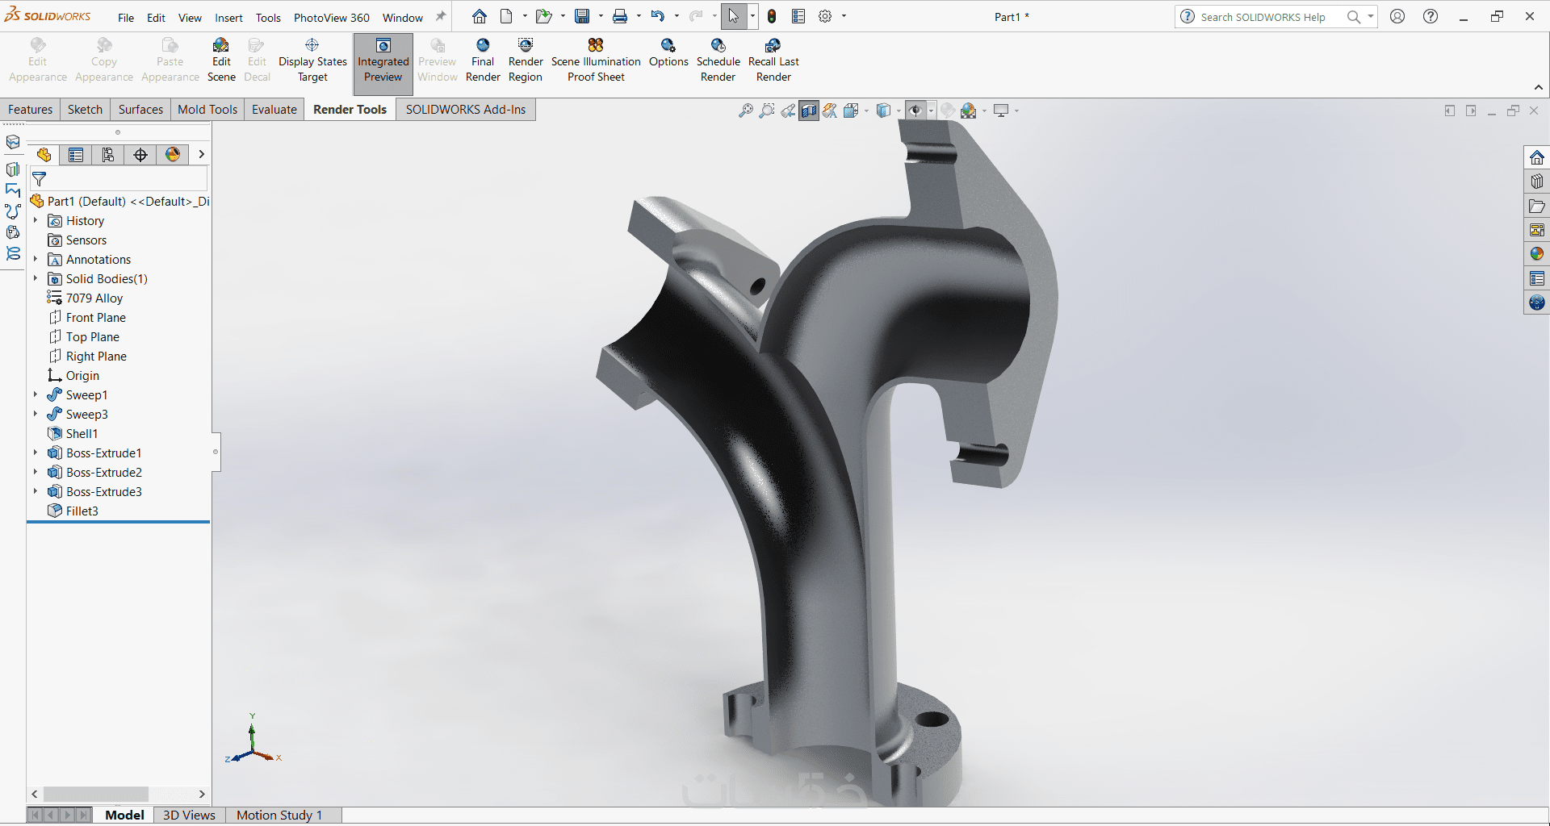Switch to the 3D Views tab

189,816
